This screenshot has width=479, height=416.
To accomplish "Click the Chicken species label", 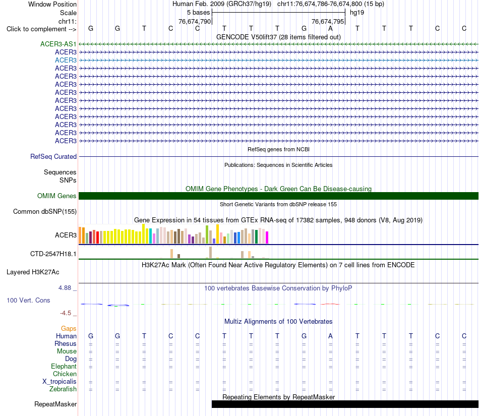I will tap(65, 374).
